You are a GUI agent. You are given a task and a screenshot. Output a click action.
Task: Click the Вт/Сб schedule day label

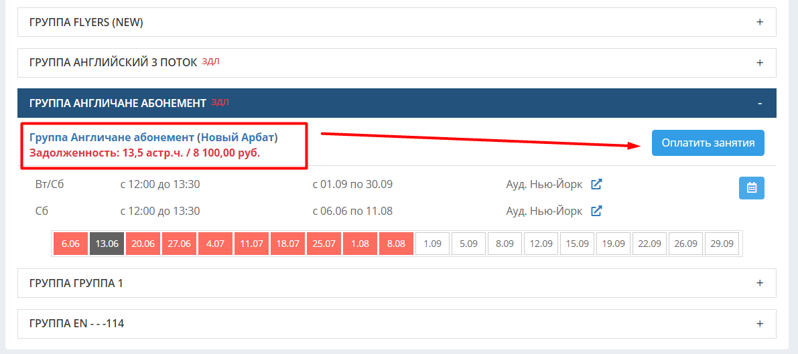(50, 184)
